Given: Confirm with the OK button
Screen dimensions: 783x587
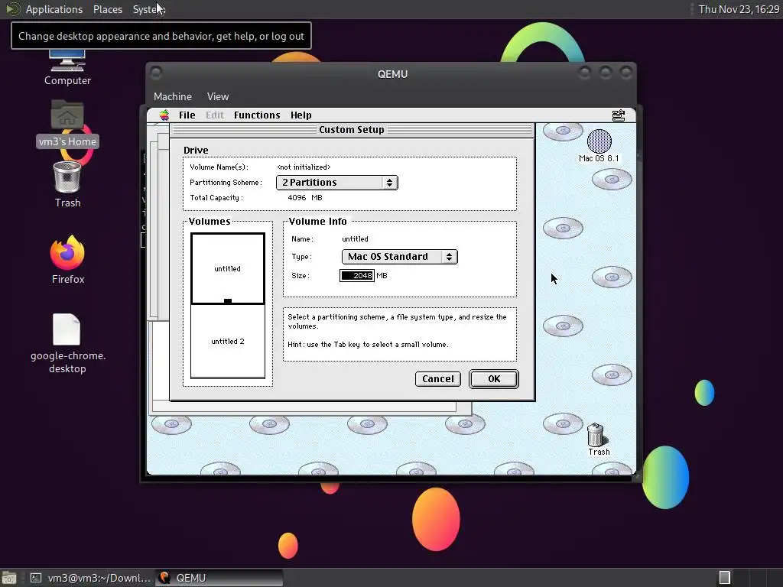Looking at the screenshot, I should pyautogui.click(x=493, y=379).
